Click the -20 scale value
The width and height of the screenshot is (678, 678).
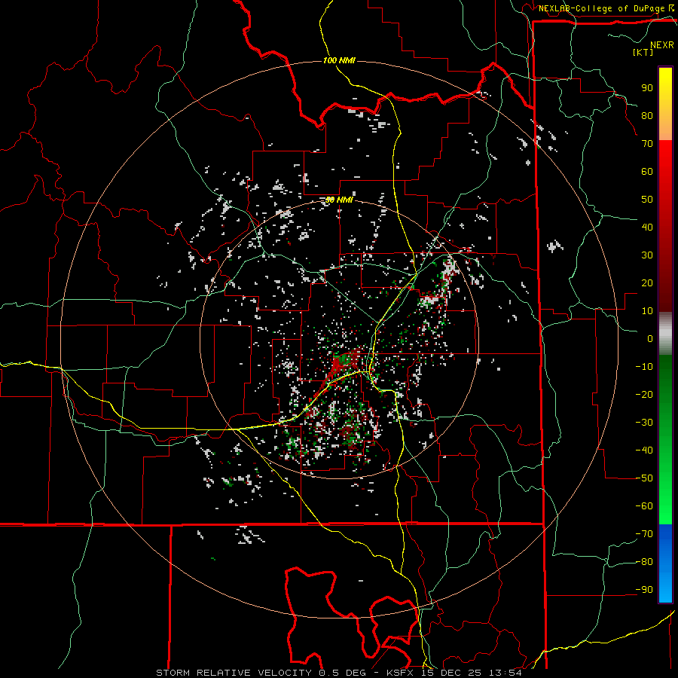[644, 394]
